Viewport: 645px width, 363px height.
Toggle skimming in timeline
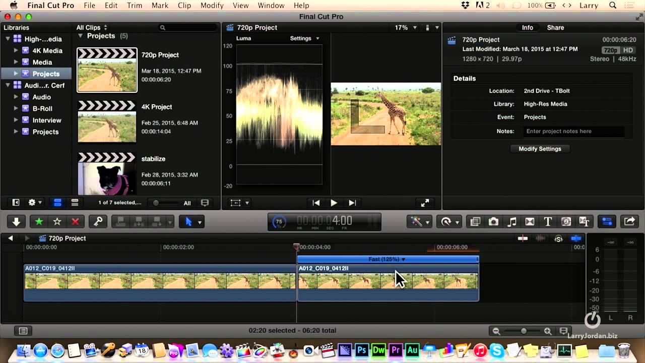(x=523, y=238)
